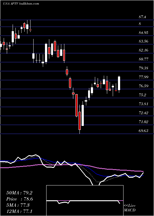Click the 'USA APTV bullkhan.com' chart title
The image size is (154, 216).
(21, 4)
